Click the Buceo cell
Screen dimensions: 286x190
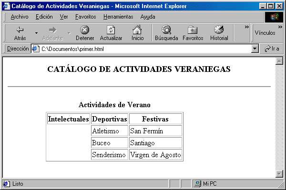click(x=110, y=143)
